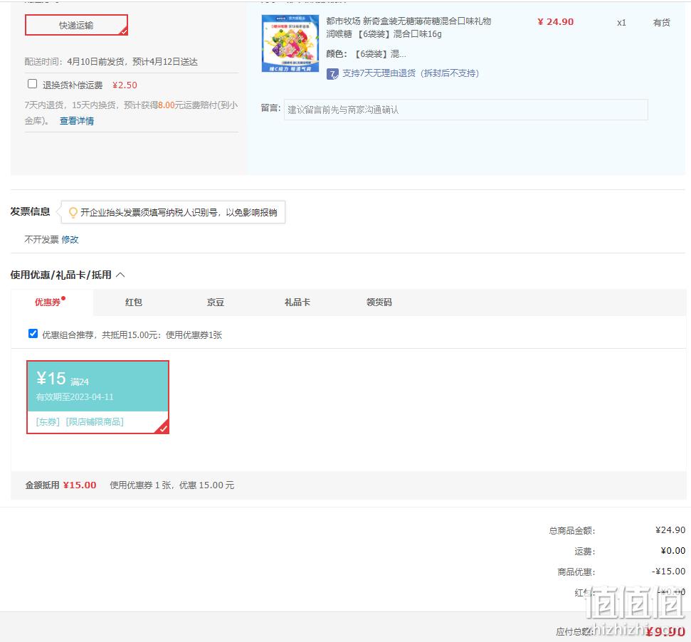Switch to the 领货码 tab
691x642 pixels.
coord(379,302)
